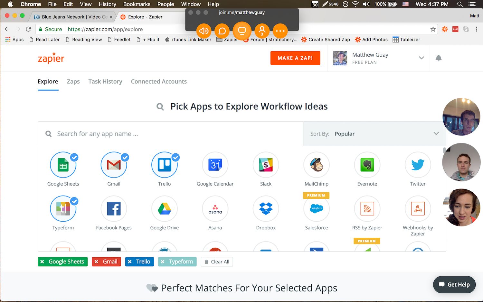The height and width of the screenshot is (302, 483).
Task: Open the notifications bell icon
Action: [x=438, y=58]
